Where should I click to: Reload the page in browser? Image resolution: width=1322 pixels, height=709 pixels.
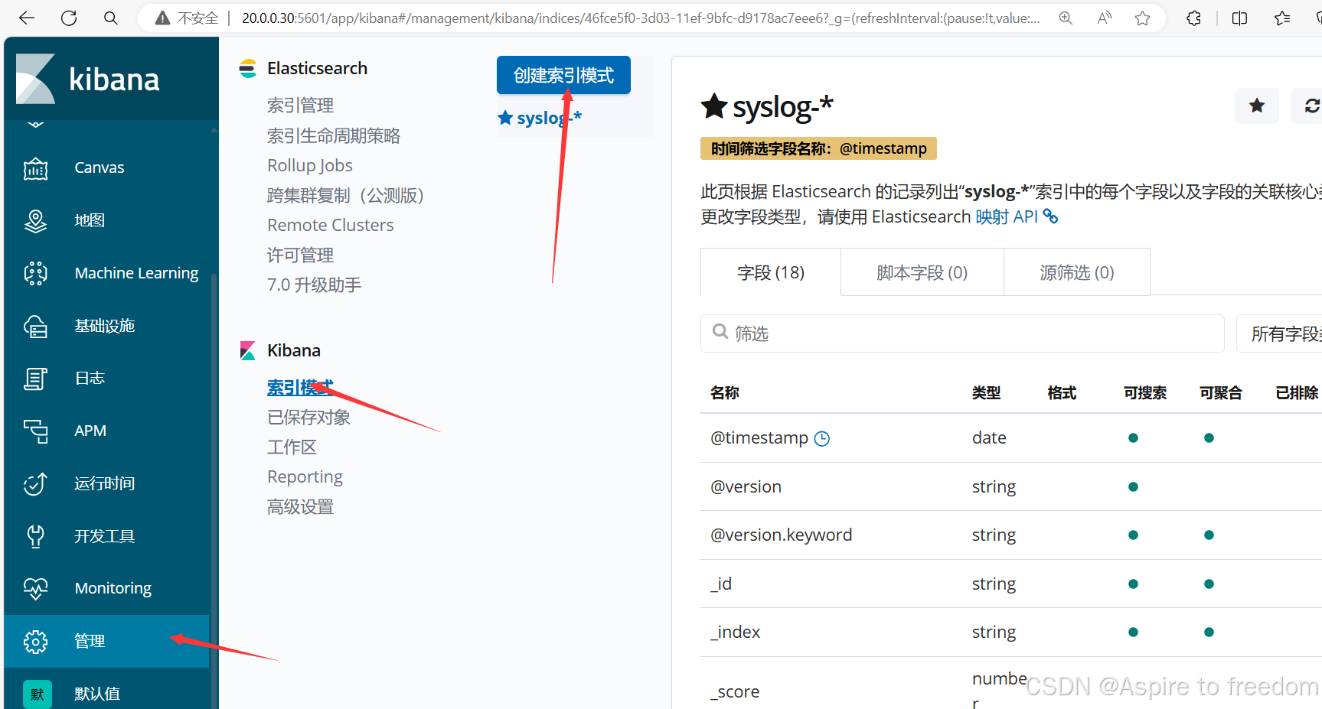pyautogui.click(x=69, y=18)
